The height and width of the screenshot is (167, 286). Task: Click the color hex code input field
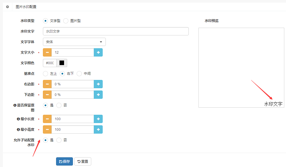click(x=49, y=63)
